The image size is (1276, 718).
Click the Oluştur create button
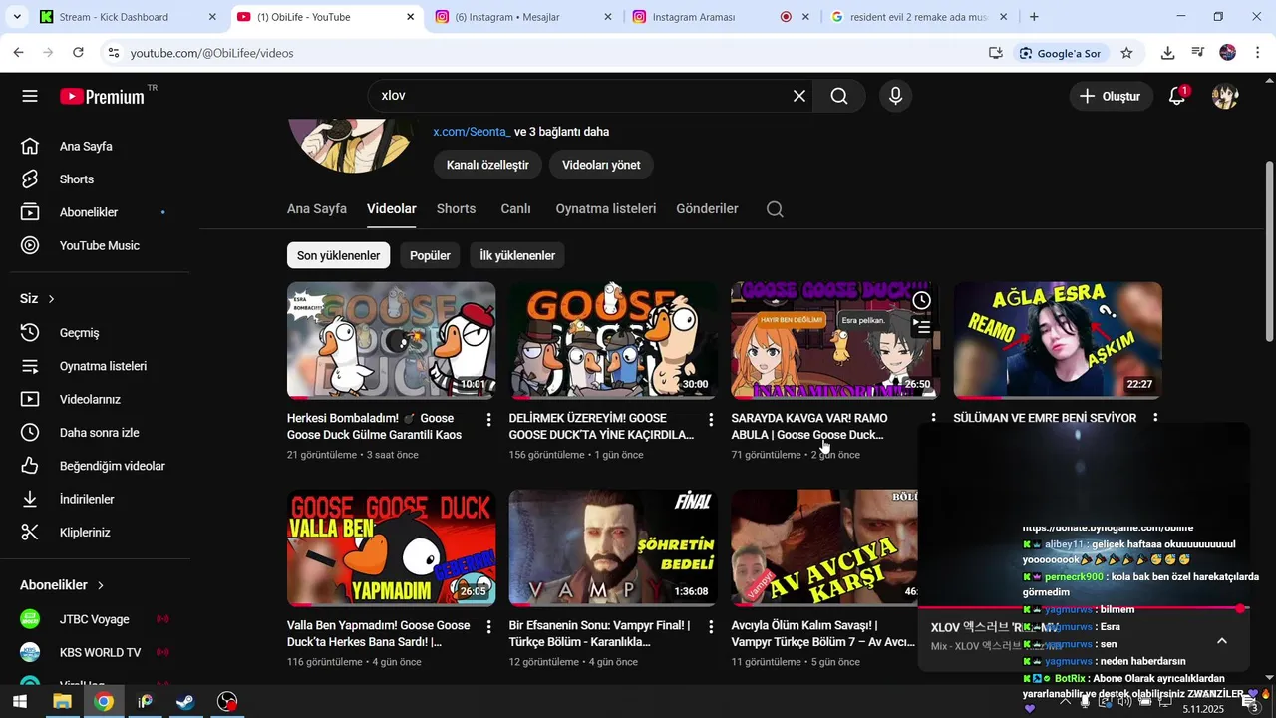click(x=1112, y=96)
